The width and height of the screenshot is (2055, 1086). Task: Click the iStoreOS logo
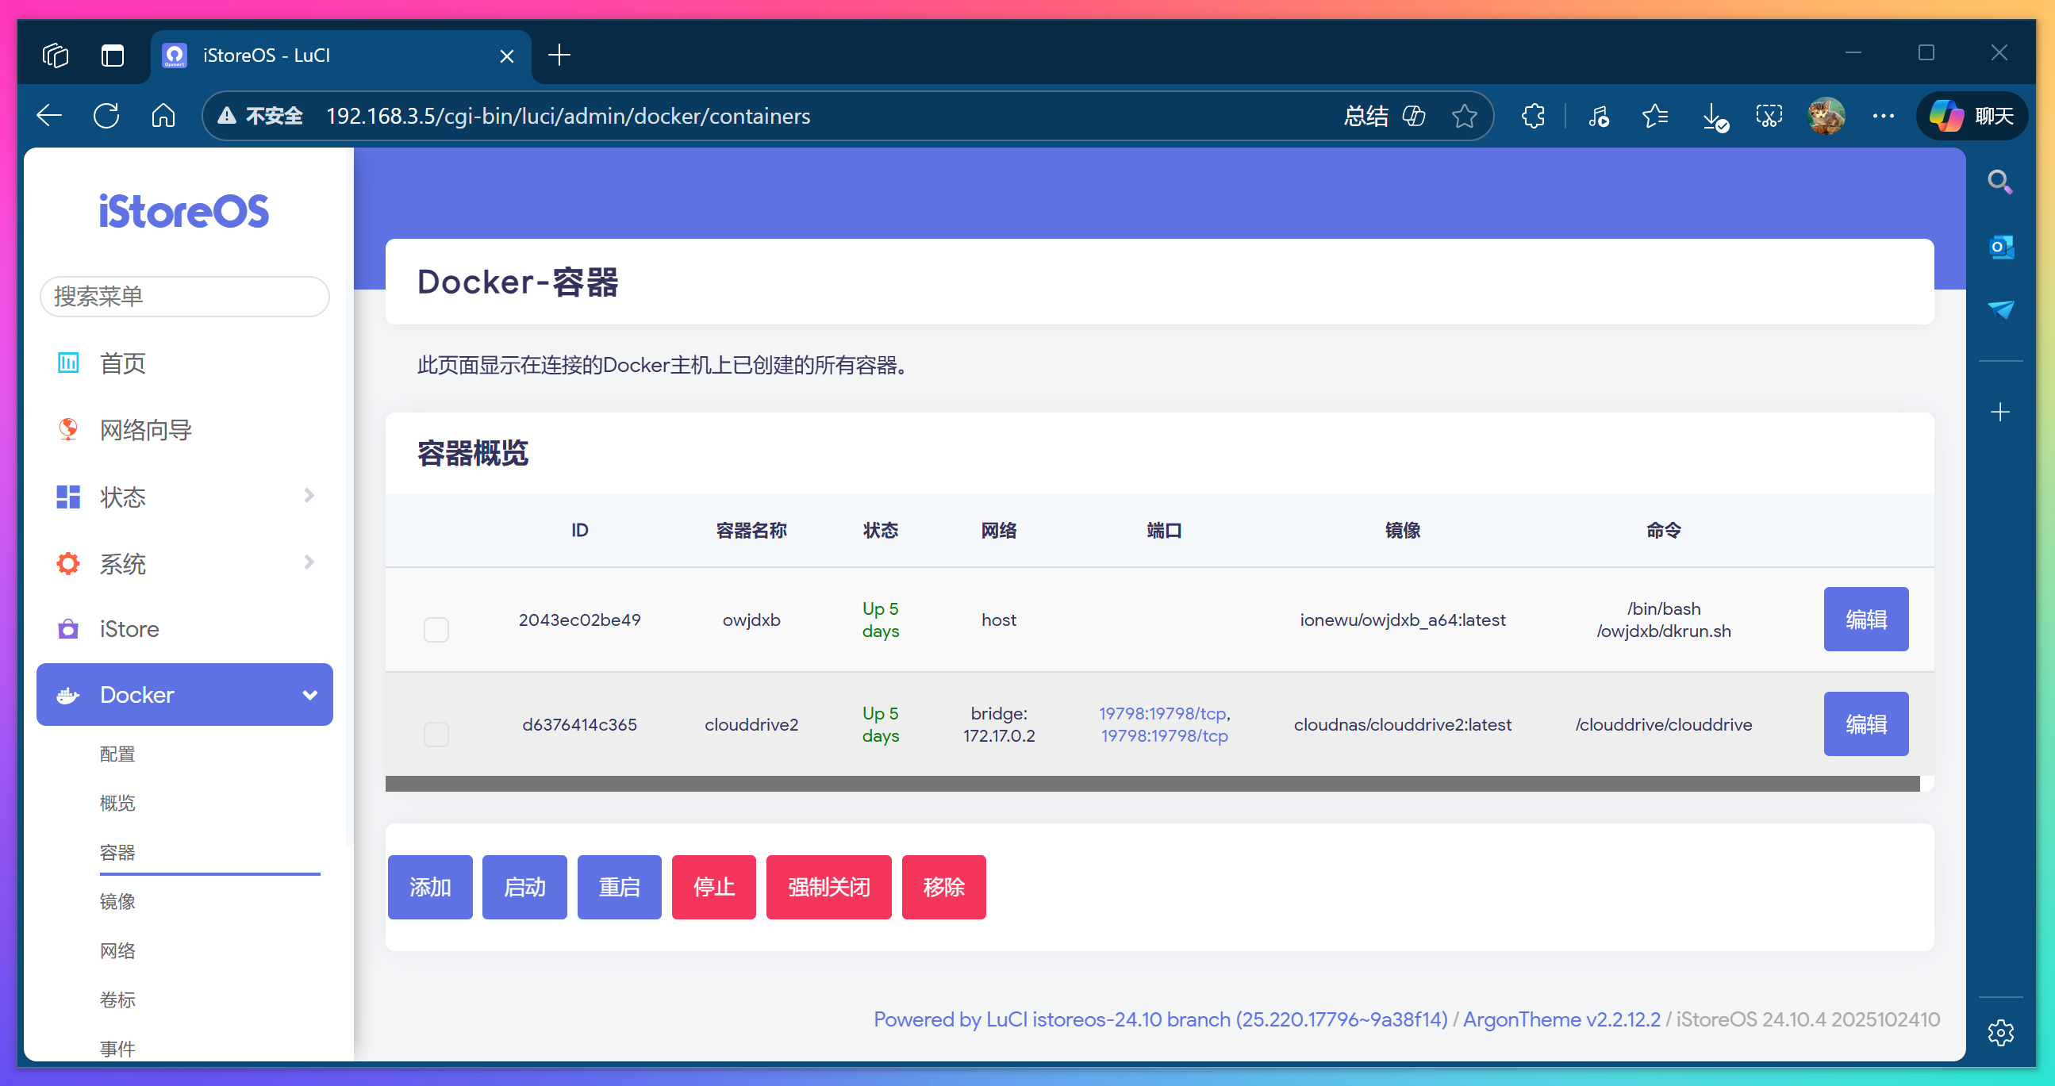tap(184, 210)
